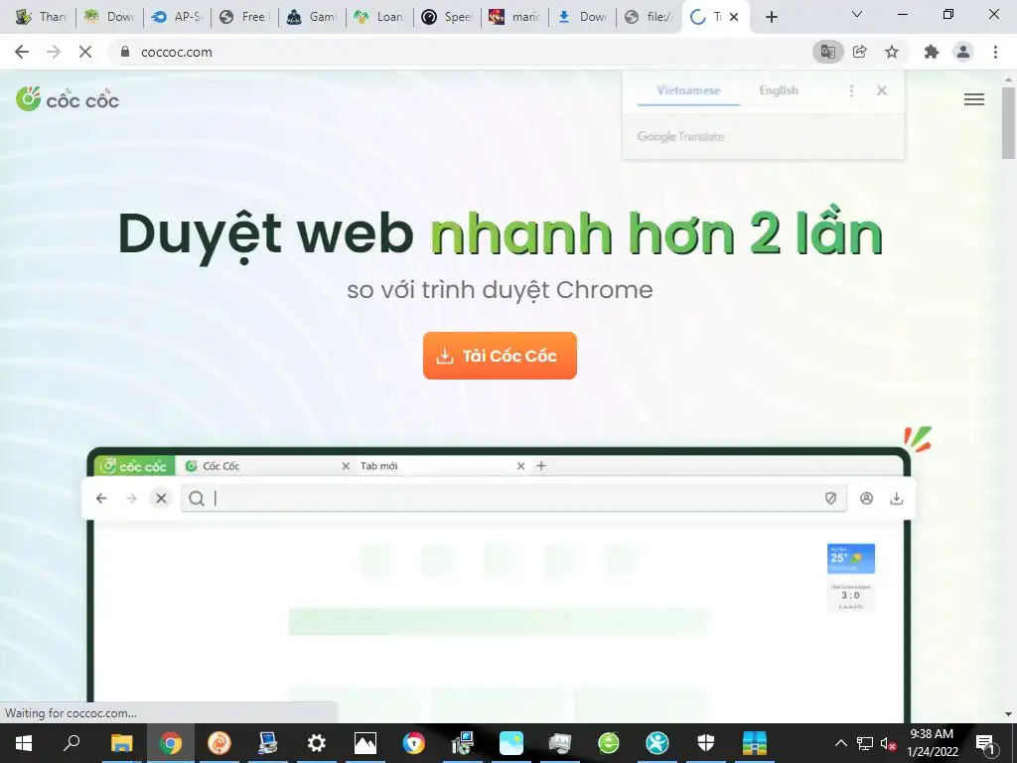Viewport: 1017px width, 763px height.
Task: Click the Chrome taskbar icon
Action: (x=171, y=743)
